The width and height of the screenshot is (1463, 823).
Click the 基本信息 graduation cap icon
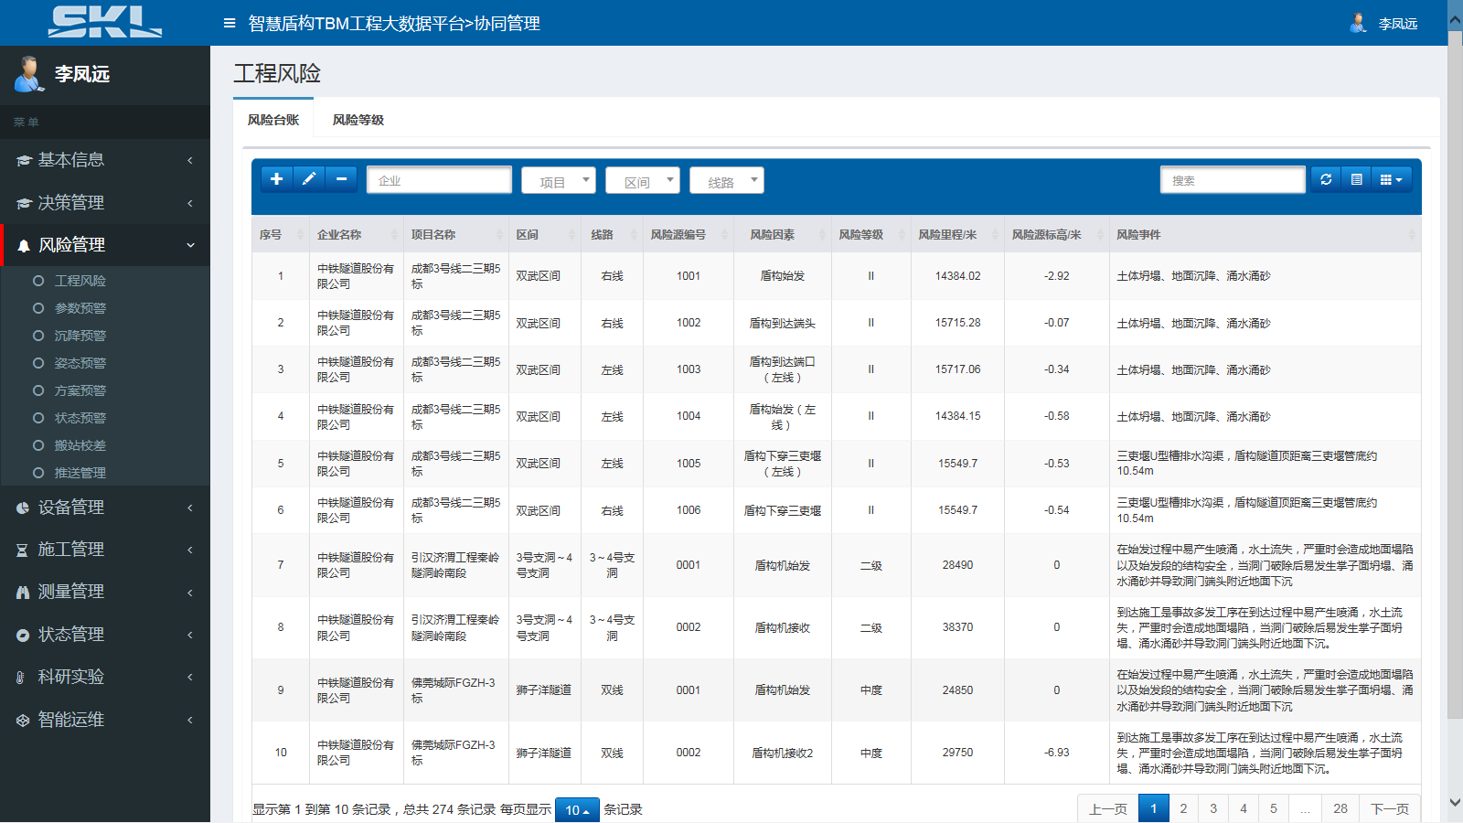pyautogui.click(x=24, y=160)
